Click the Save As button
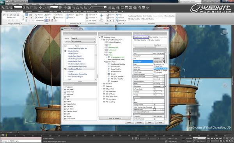 tap(139, 123)
